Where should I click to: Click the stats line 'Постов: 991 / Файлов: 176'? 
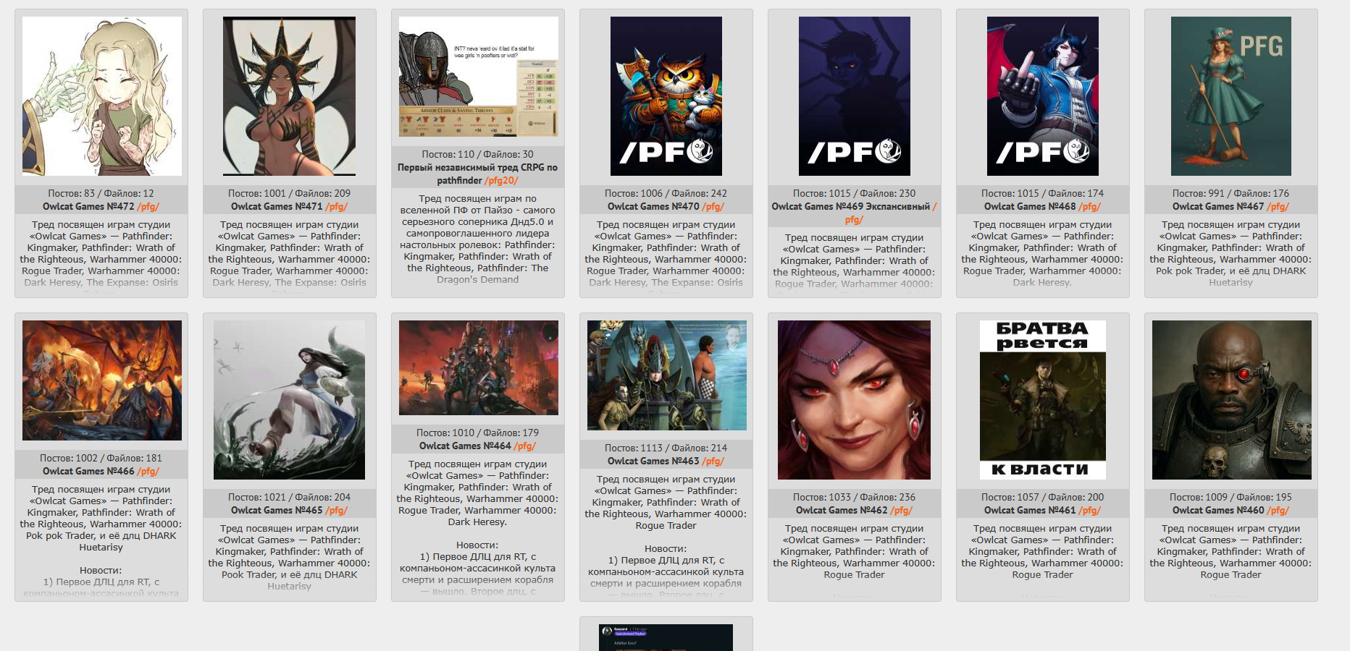point(1231,193)
